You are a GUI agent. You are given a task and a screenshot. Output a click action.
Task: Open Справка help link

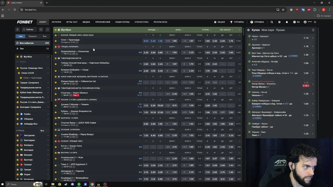pos(257,22)
